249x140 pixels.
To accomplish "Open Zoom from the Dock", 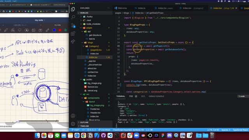I will (137, 135).
